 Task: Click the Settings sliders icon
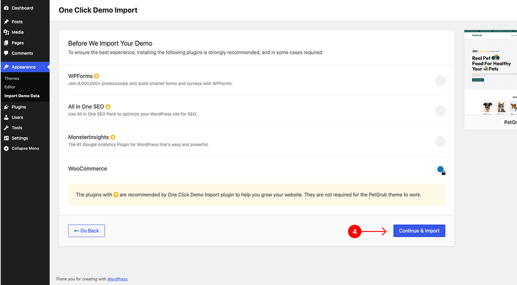6,138
